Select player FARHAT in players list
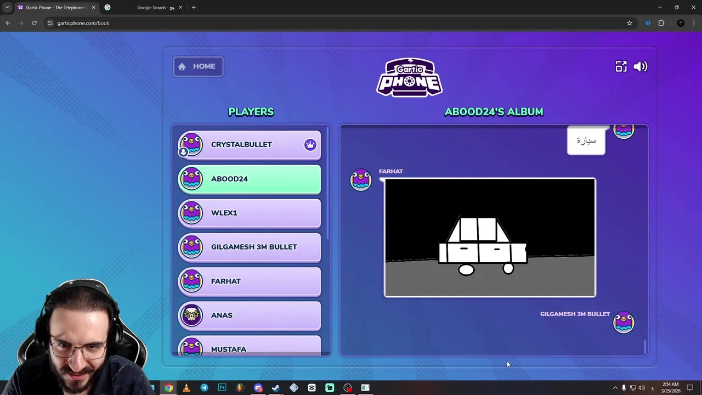The image size is (702, 395). pos(249,281)
